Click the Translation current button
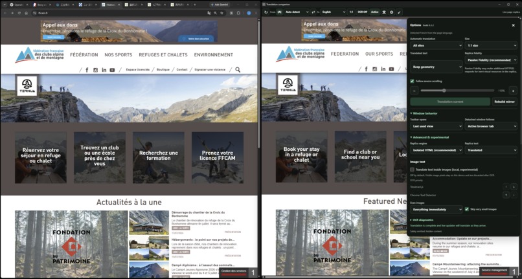The height and width of the screenshot is (279, 522). 450,102
